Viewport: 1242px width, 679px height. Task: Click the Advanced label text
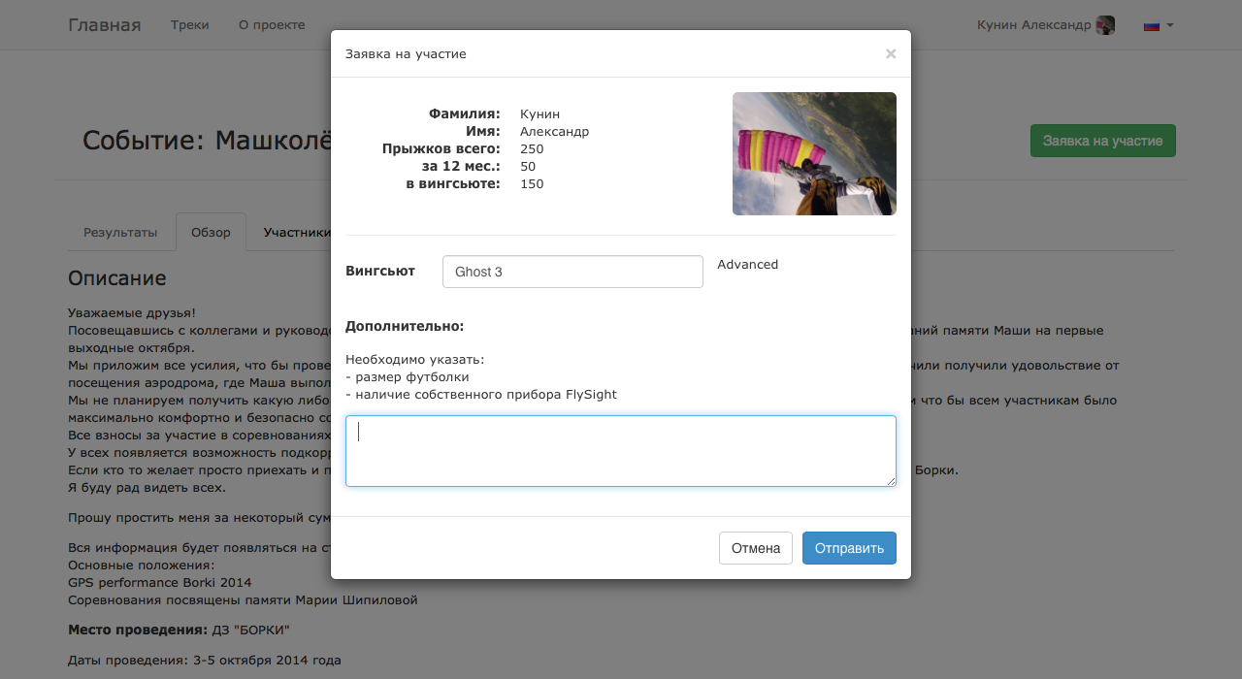747,265
